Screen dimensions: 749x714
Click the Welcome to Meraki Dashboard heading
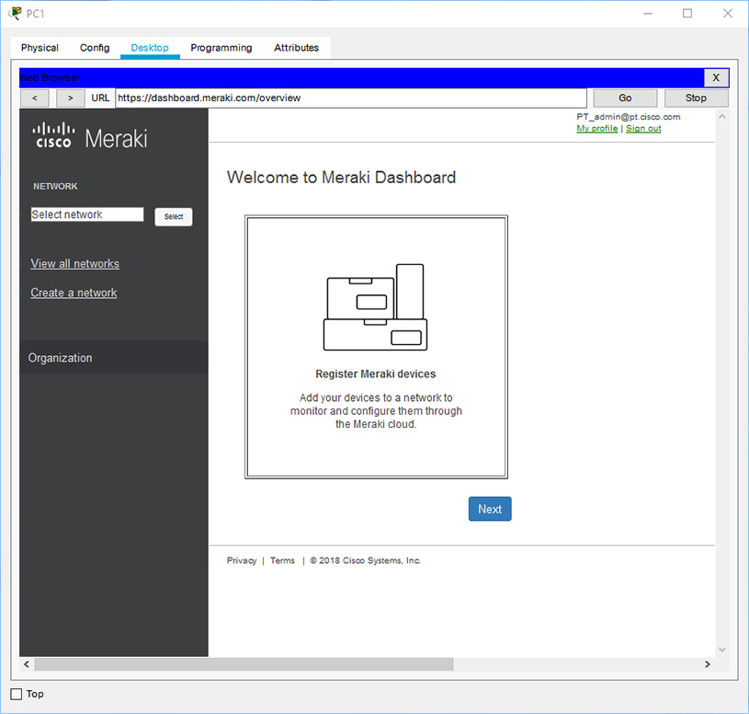coord(341,178)
